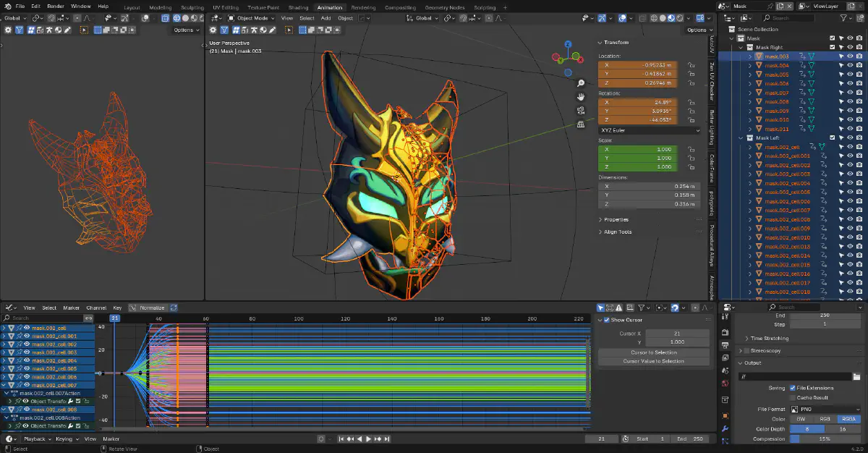The image size is (868, 453).
Task: Uncheck the Show Cursor checkbox
Action: [607, 320]
